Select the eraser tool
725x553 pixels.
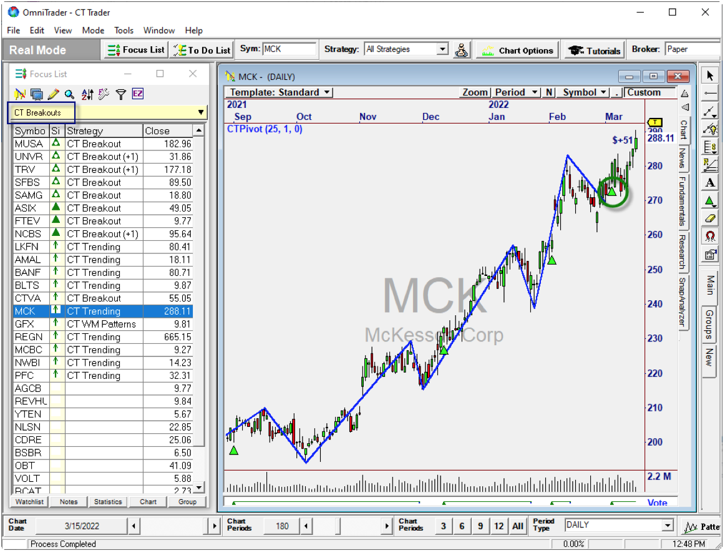710,218
